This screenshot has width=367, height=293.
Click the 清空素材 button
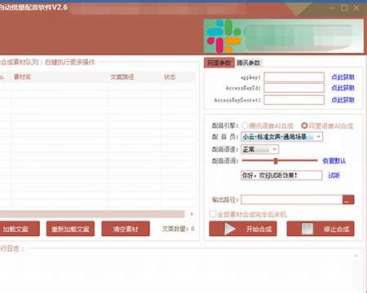(126, 229)
